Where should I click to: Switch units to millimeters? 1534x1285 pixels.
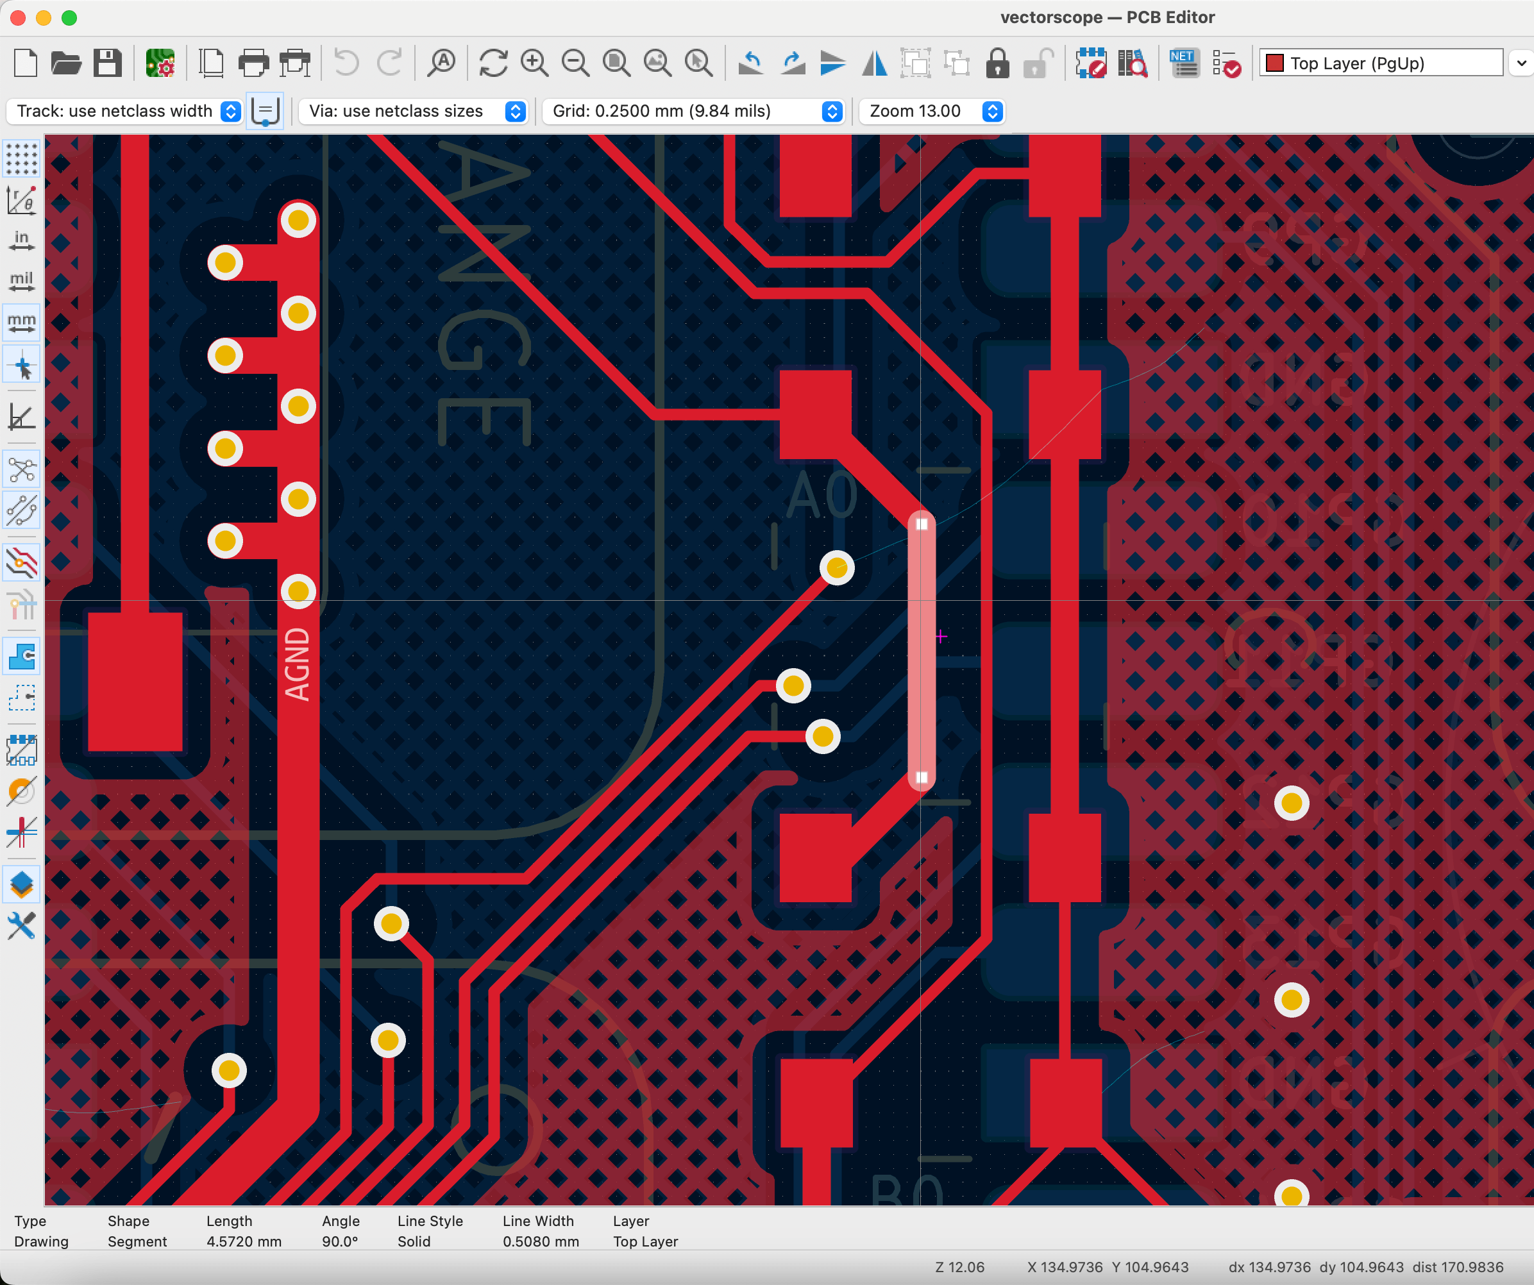(21, 323)
